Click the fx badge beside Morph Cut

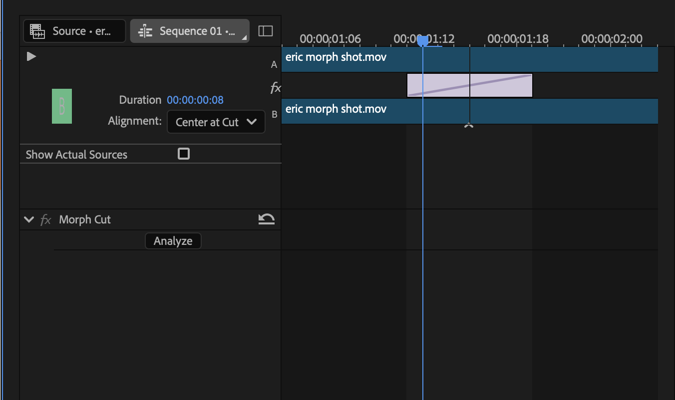[46, 219]
